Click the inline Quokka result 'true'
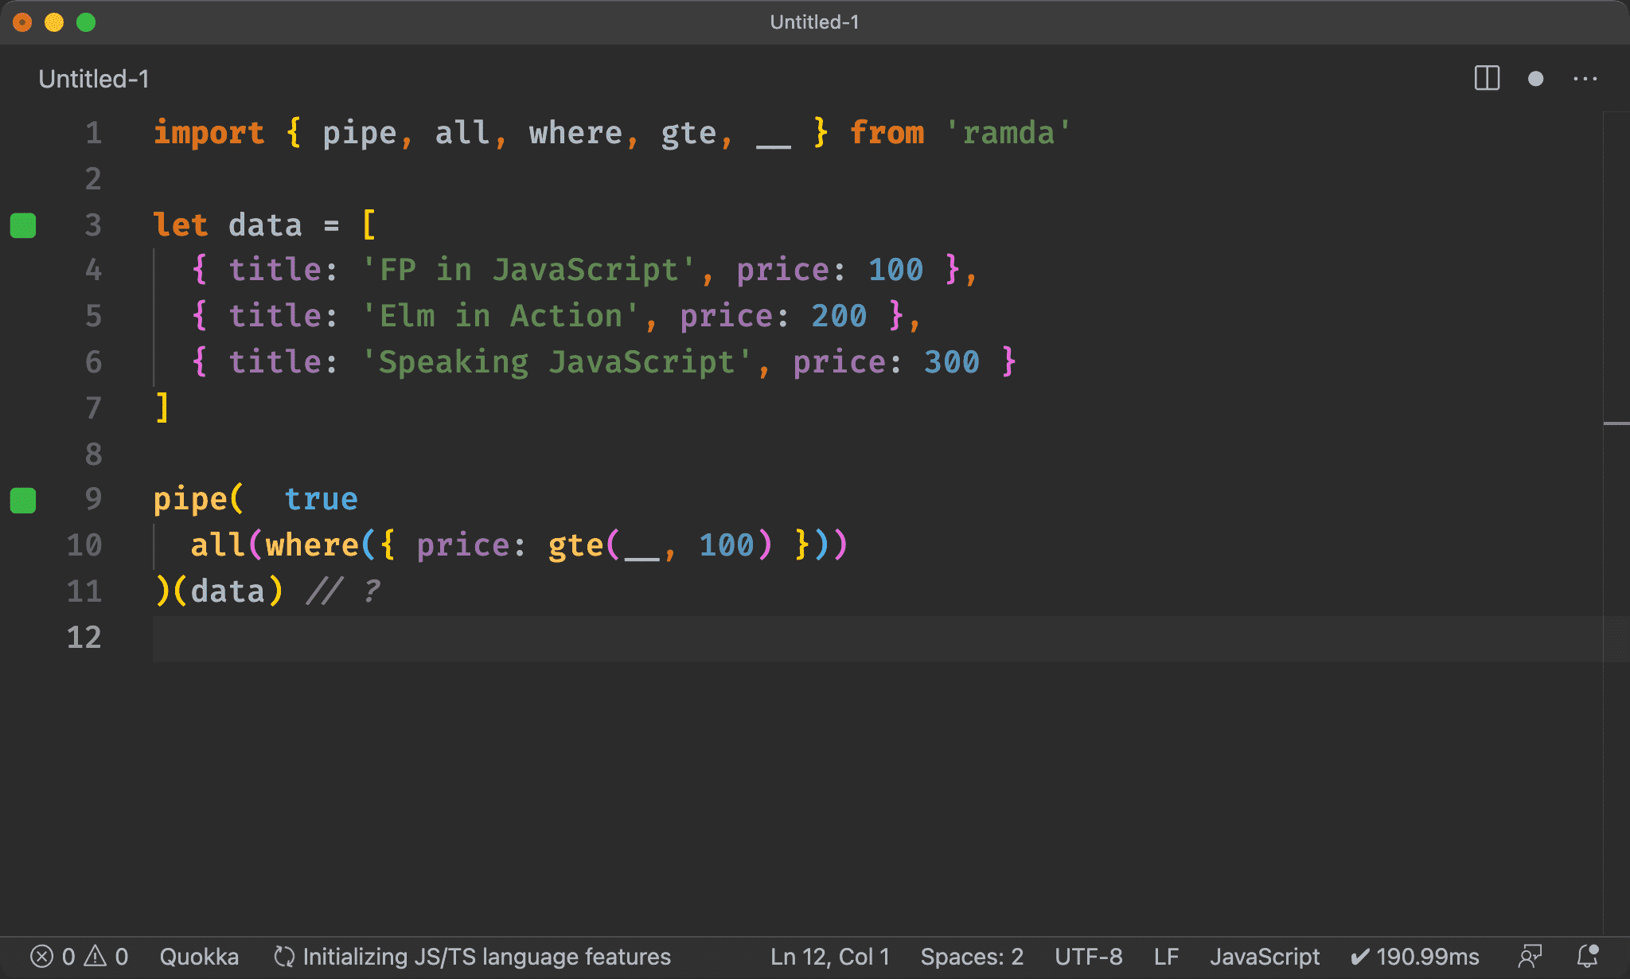The height and width of the screenshot is (979, 1630). click(322, 499)
